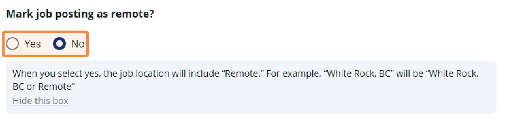Select the Yes radio button
The width and height of the screenshot is (507, 121).
coord(12,44)
